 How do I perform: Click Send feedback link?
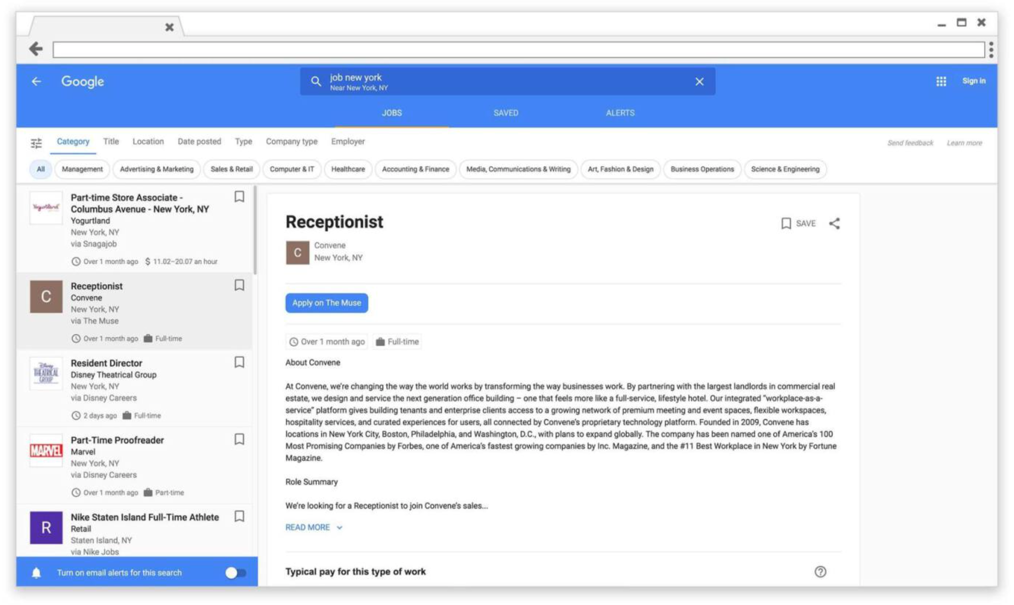[x=910, y=143]
